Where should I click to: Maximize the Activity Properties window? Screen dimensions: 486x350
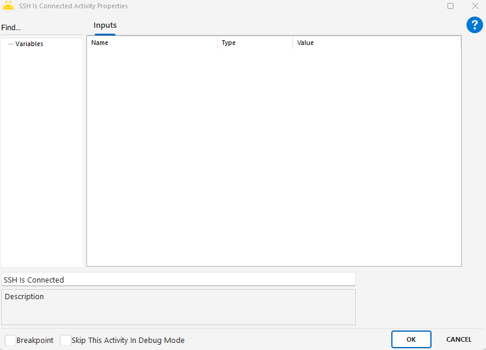(450, 6)
